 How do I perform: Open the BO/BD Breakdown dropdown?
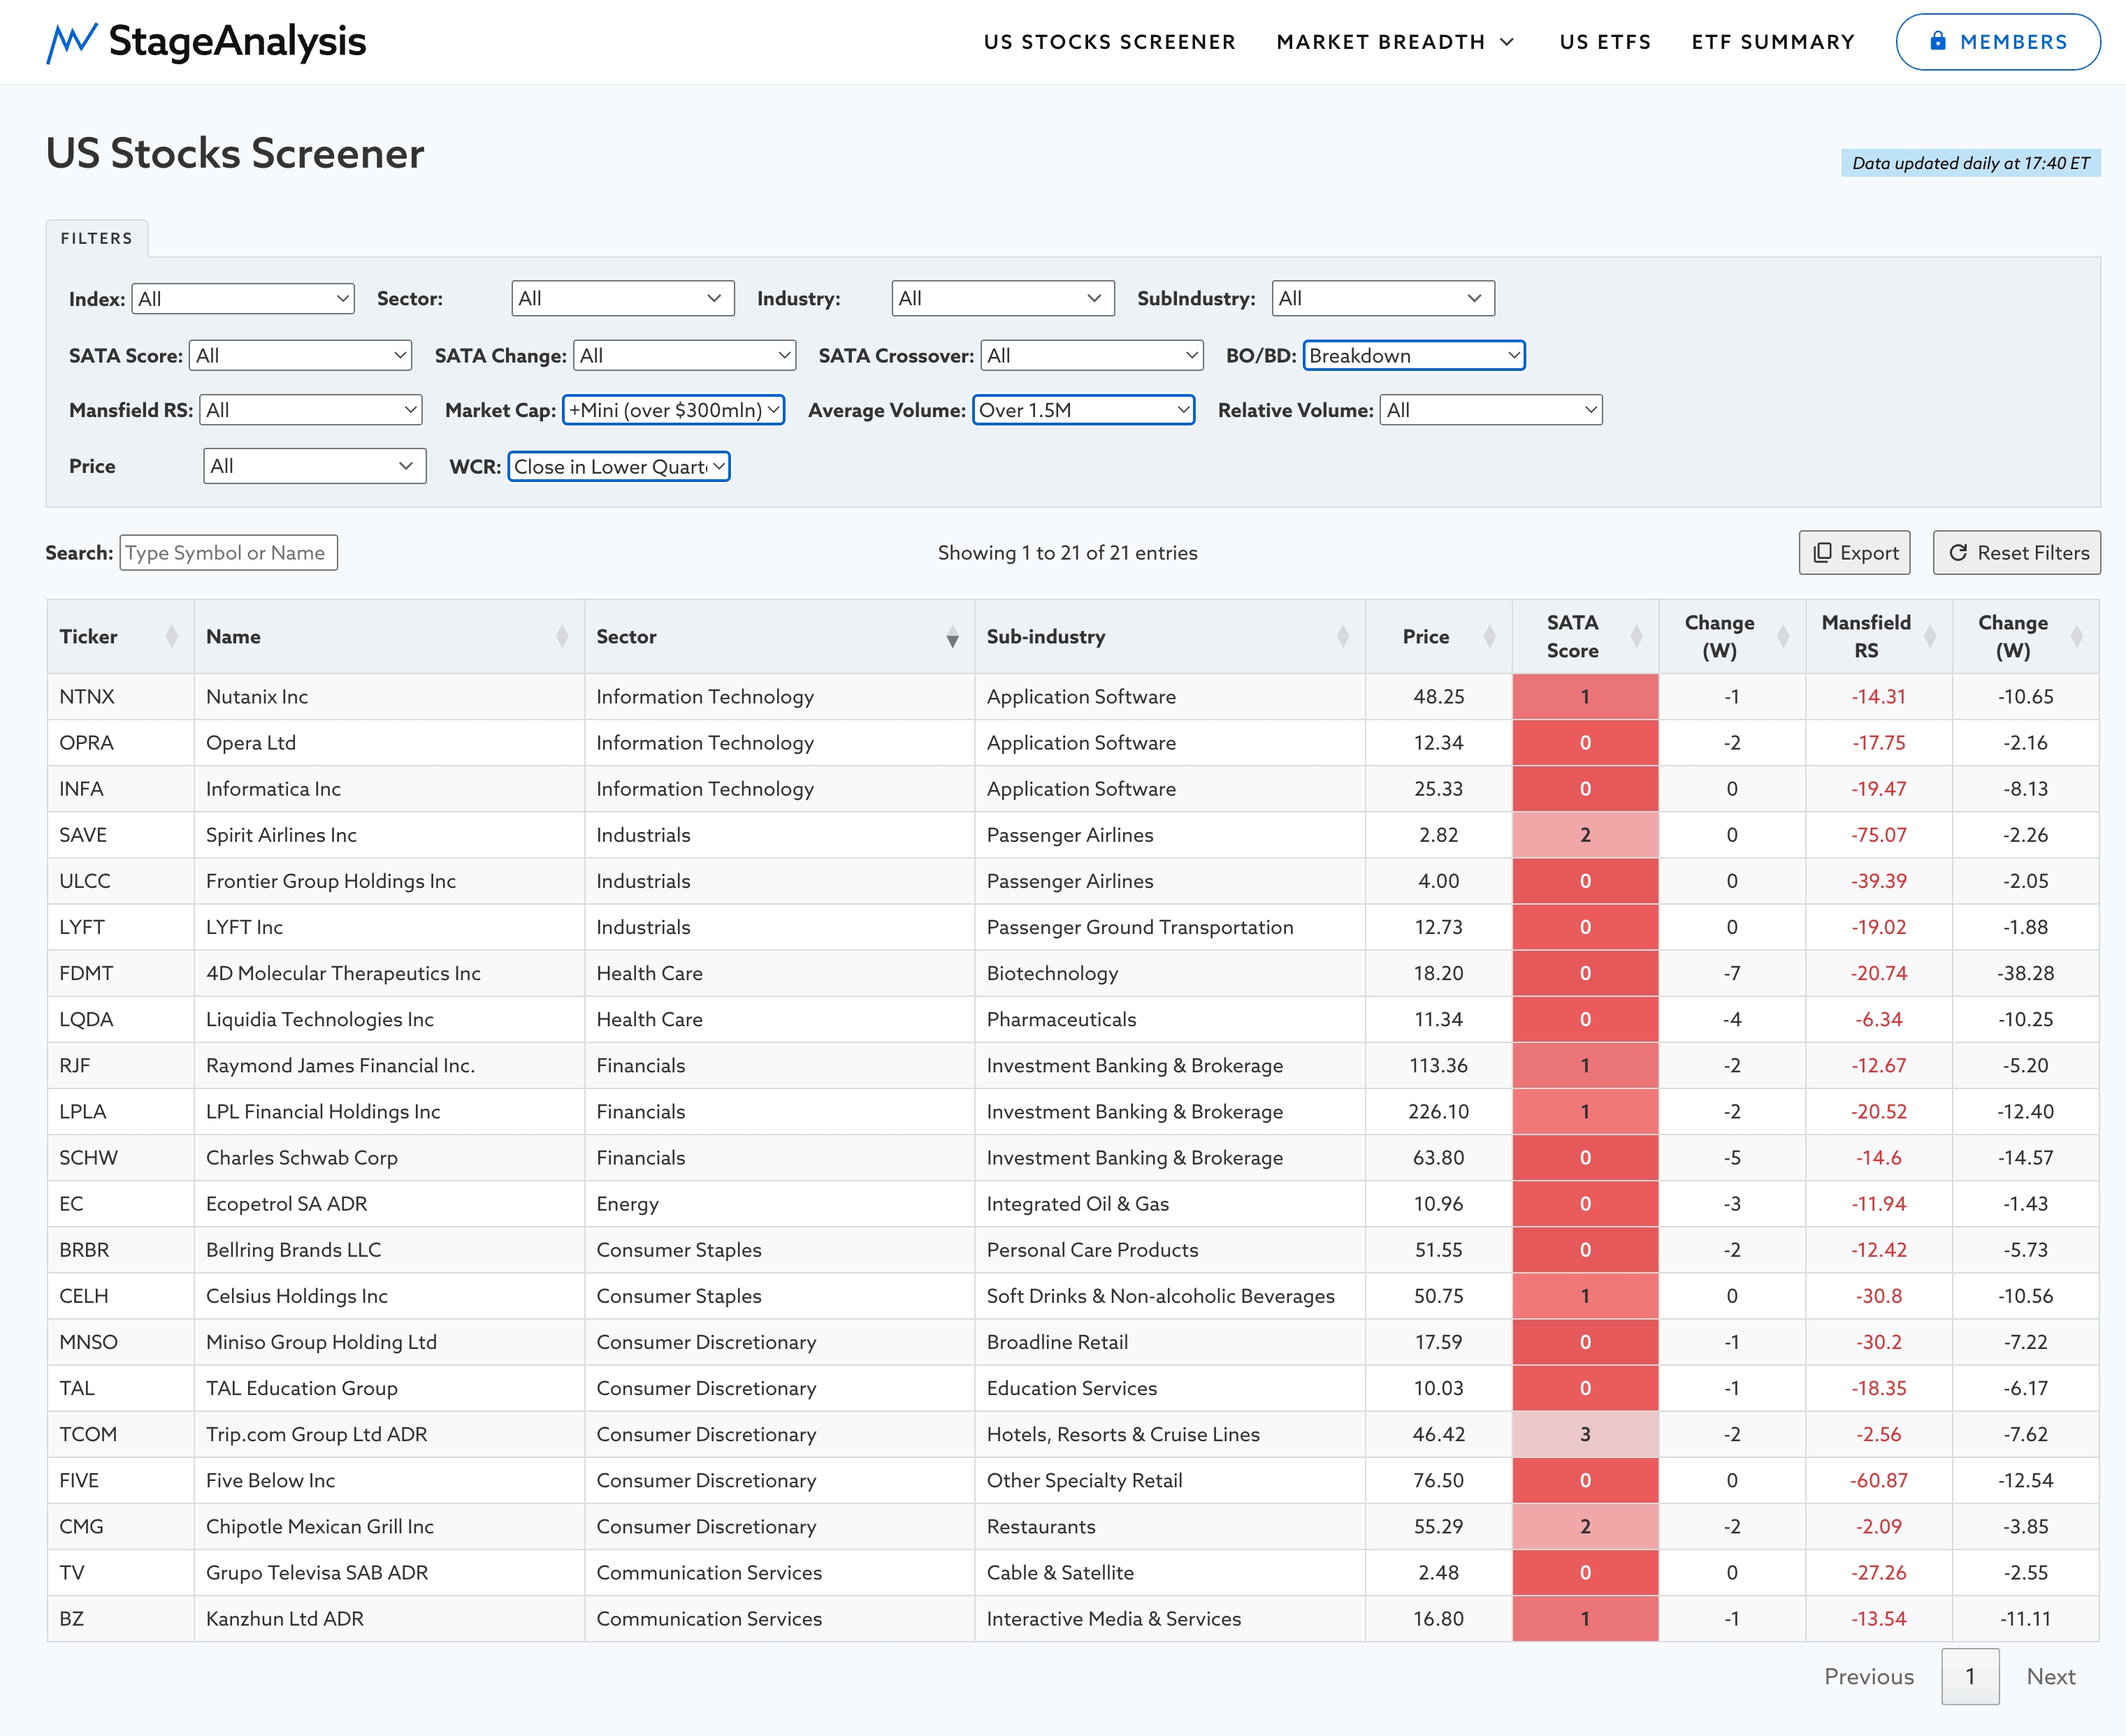point(1414,355)
